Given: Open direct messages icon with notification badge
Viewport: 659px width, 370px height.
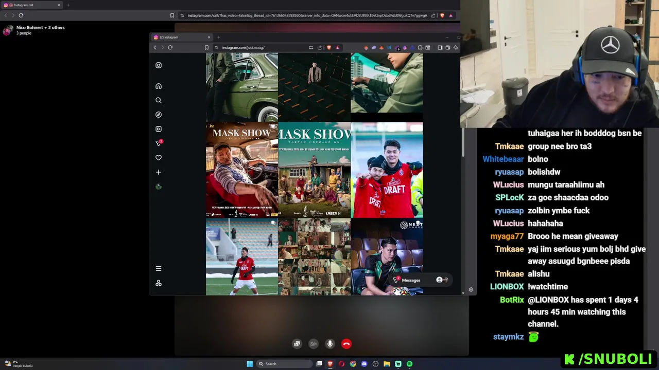Looking at the screenshot, I should click(159, 143).
